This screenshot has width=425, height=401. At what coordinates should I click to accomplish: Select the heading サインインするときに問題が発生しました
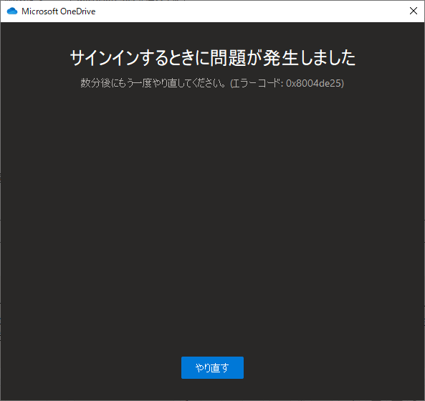(213, 58)
